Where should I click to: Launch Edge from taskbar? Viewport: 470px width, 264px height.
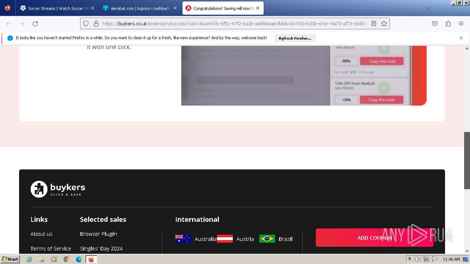tap(79, 259)
